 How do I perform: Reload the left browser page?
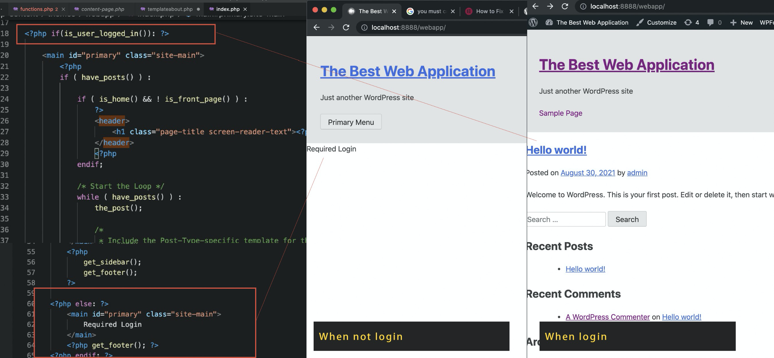[x=346, y=27]
